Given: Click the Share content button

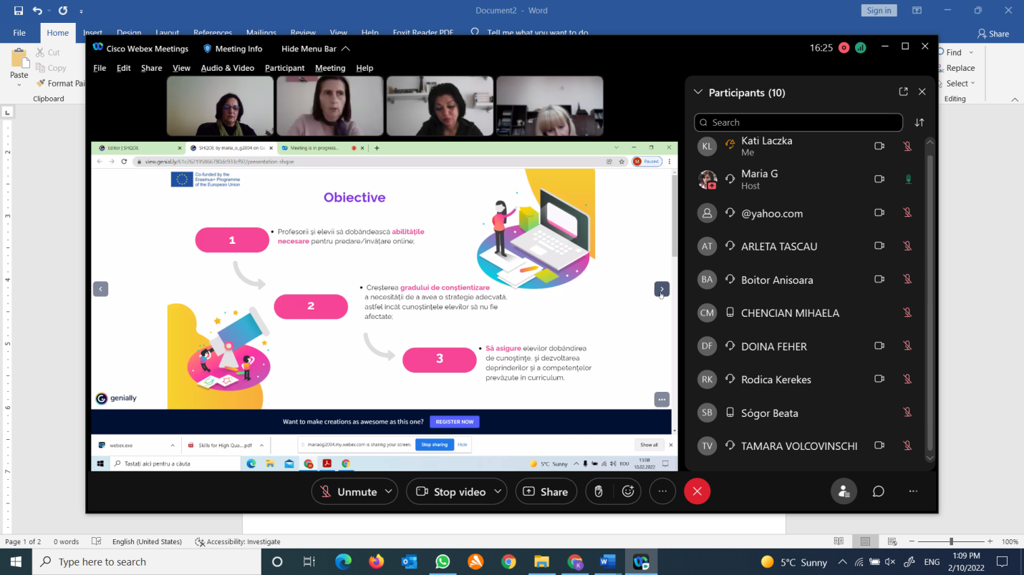Looking at the screenshot, I should (546, 491).
